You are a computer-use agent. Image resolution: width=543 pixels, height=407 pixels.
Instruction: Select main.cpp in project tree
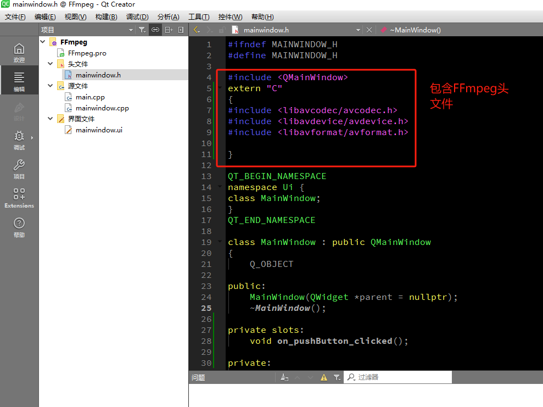point(90,97)
